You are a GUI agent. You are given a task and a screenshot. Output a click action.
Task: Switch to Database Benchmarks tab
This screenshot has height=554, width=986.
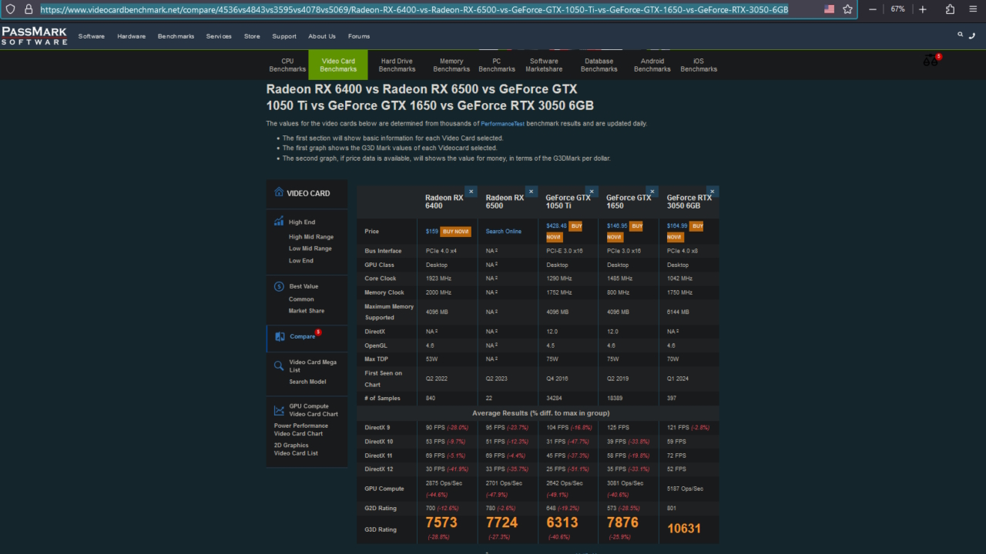click(599, 65)
